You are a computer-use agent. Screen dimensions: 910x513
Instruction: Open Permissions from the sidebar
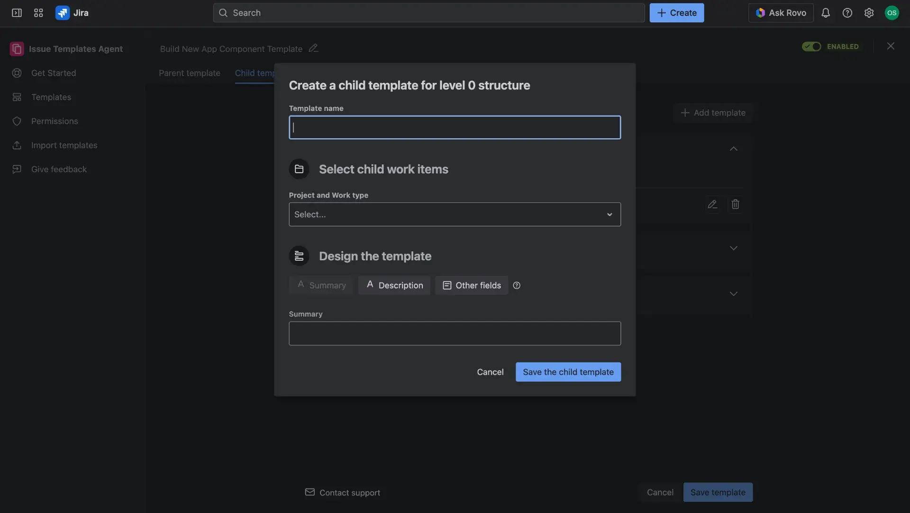[55, 121]
